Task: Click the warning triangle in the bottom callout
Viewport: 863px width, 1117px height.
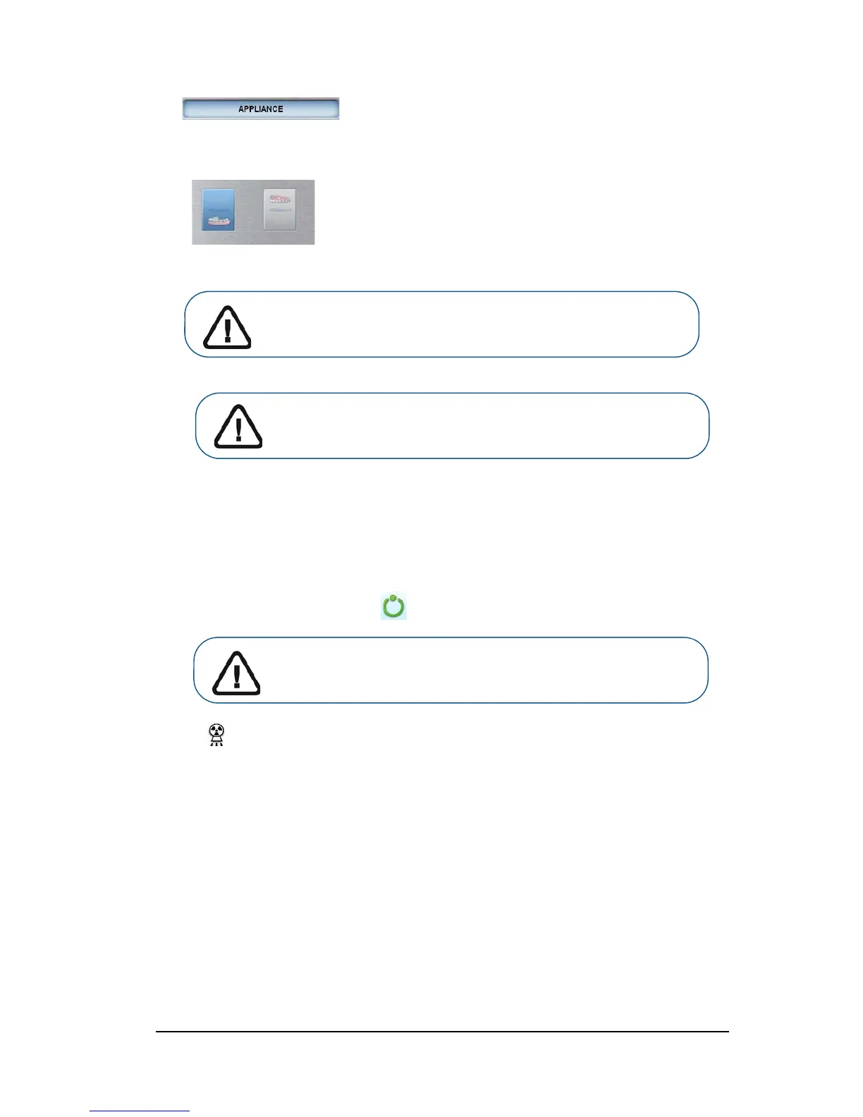Action: coord(236,673)
